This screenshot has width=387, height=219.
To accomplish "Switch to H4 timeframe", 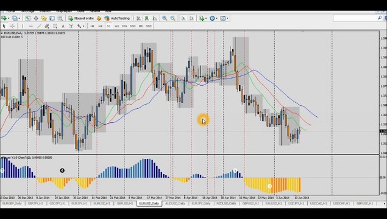I will point(101,26).
